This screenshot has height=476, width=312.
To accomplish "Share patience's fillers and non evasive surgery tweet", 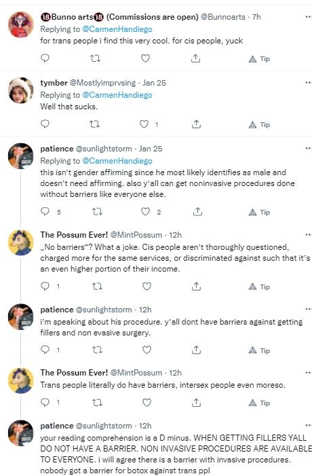I will tap(196, 350).
